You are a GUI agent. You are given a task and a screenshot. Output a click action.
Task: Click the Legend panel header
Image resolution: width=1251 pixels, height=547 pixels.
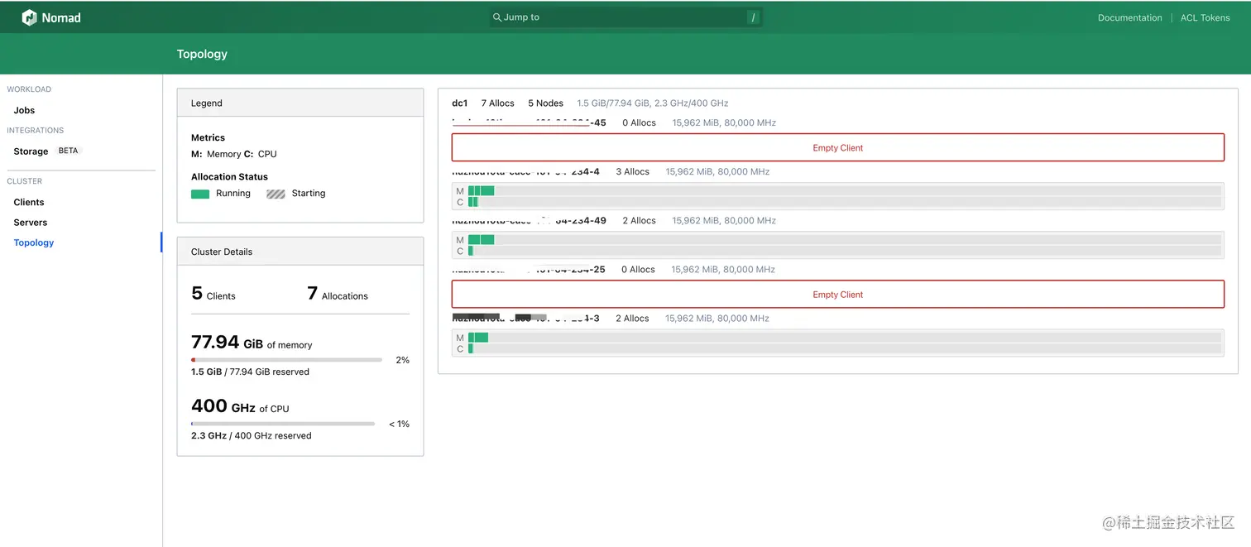(300, 103)
